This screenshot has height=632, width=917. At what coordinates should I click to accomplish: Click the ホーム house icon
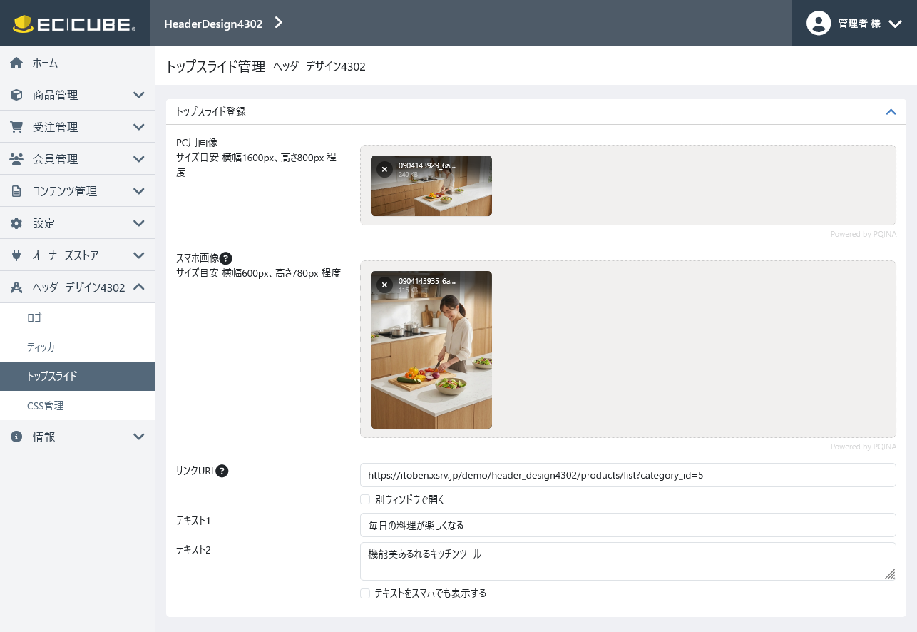[x=16, y=63]
